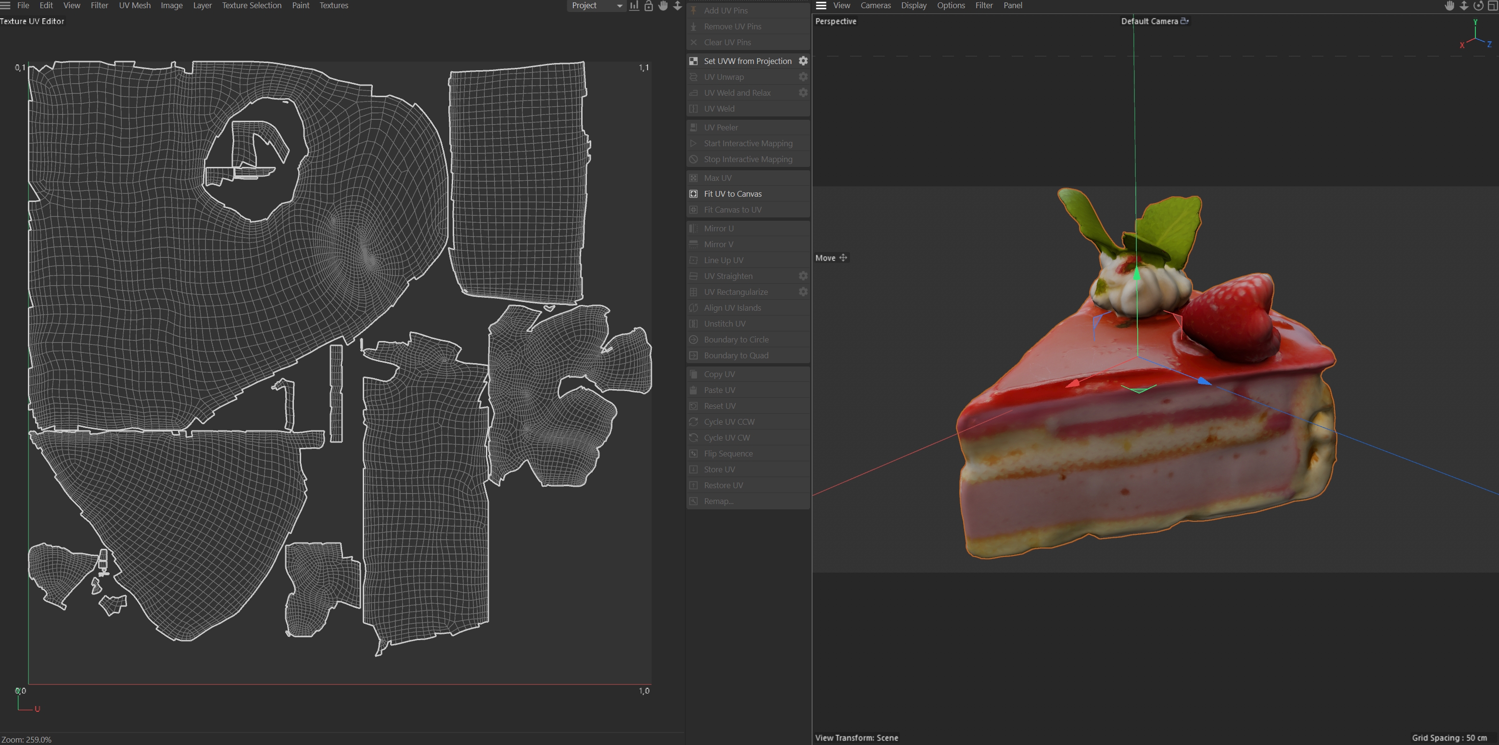The width and height of the screenshot is (1499, 745).
Task: Open the Texture Selection menu
Action: 252,5
